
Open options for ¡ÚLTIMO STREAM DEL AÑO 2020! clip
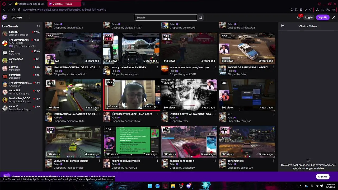point(157,114)
